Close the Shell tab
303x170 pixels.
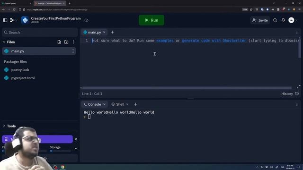pos(127,104)
